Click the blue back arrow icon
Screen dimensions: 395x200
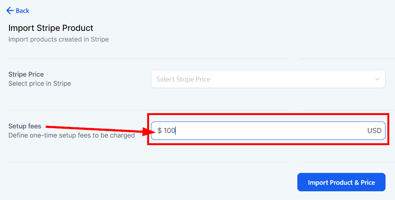point(10,11)
